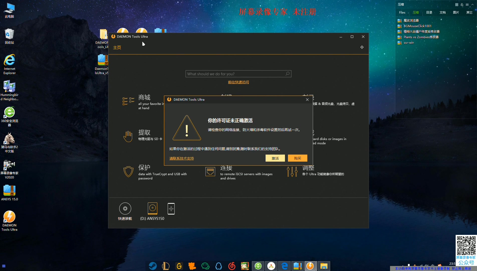This screenshot has height=271, width=477.
Task: Select the Plants vs Zombies修改器 entry
Action: click(x=418, y=37)
